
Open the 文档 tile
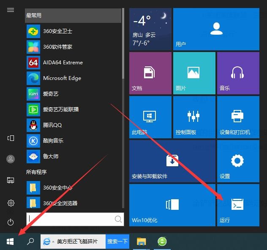(x=150, y=73)
